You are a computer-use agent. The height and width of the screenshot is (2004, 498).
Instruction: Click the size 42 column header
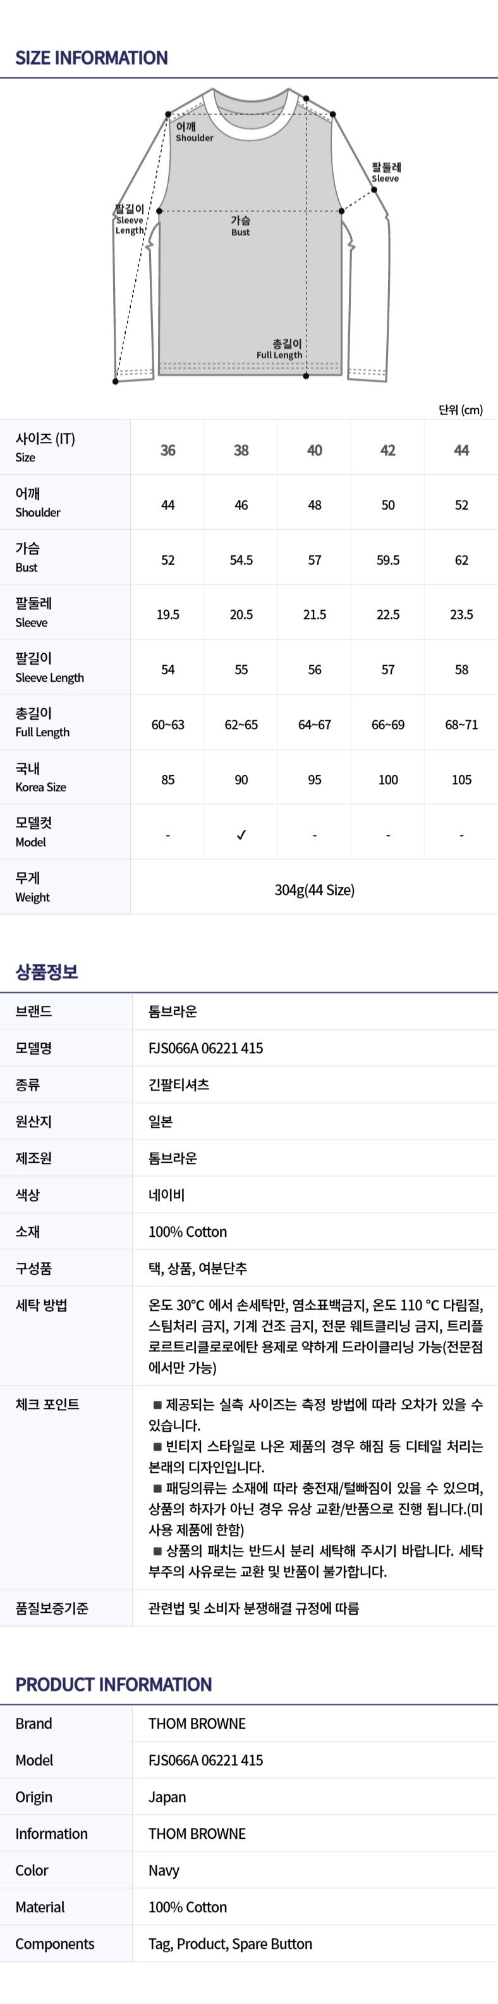[x=387, y=451]
